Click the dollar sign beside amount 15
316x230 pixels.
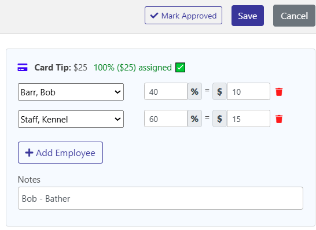click(220, 118)
